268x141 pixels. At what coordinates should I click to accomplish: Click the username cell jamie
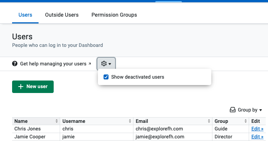(96, 137)
